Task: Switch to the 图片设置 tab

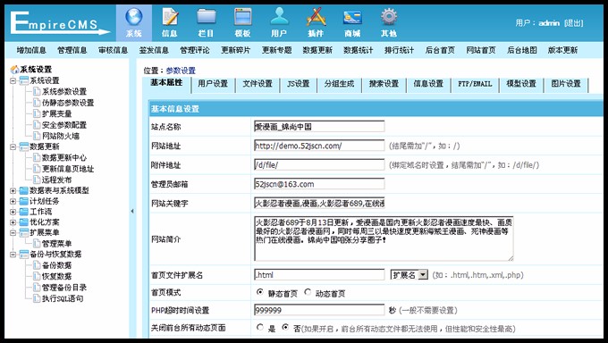Action: (566, 84)
